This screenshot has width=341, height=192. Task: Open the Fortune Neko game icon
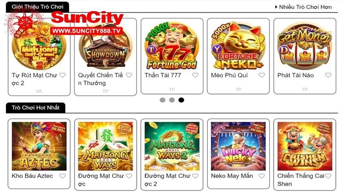pyautogui.click(x=238, y=45)
